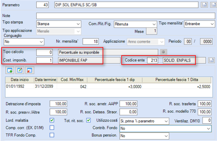Select the row dated 01/01/1992

109,86
